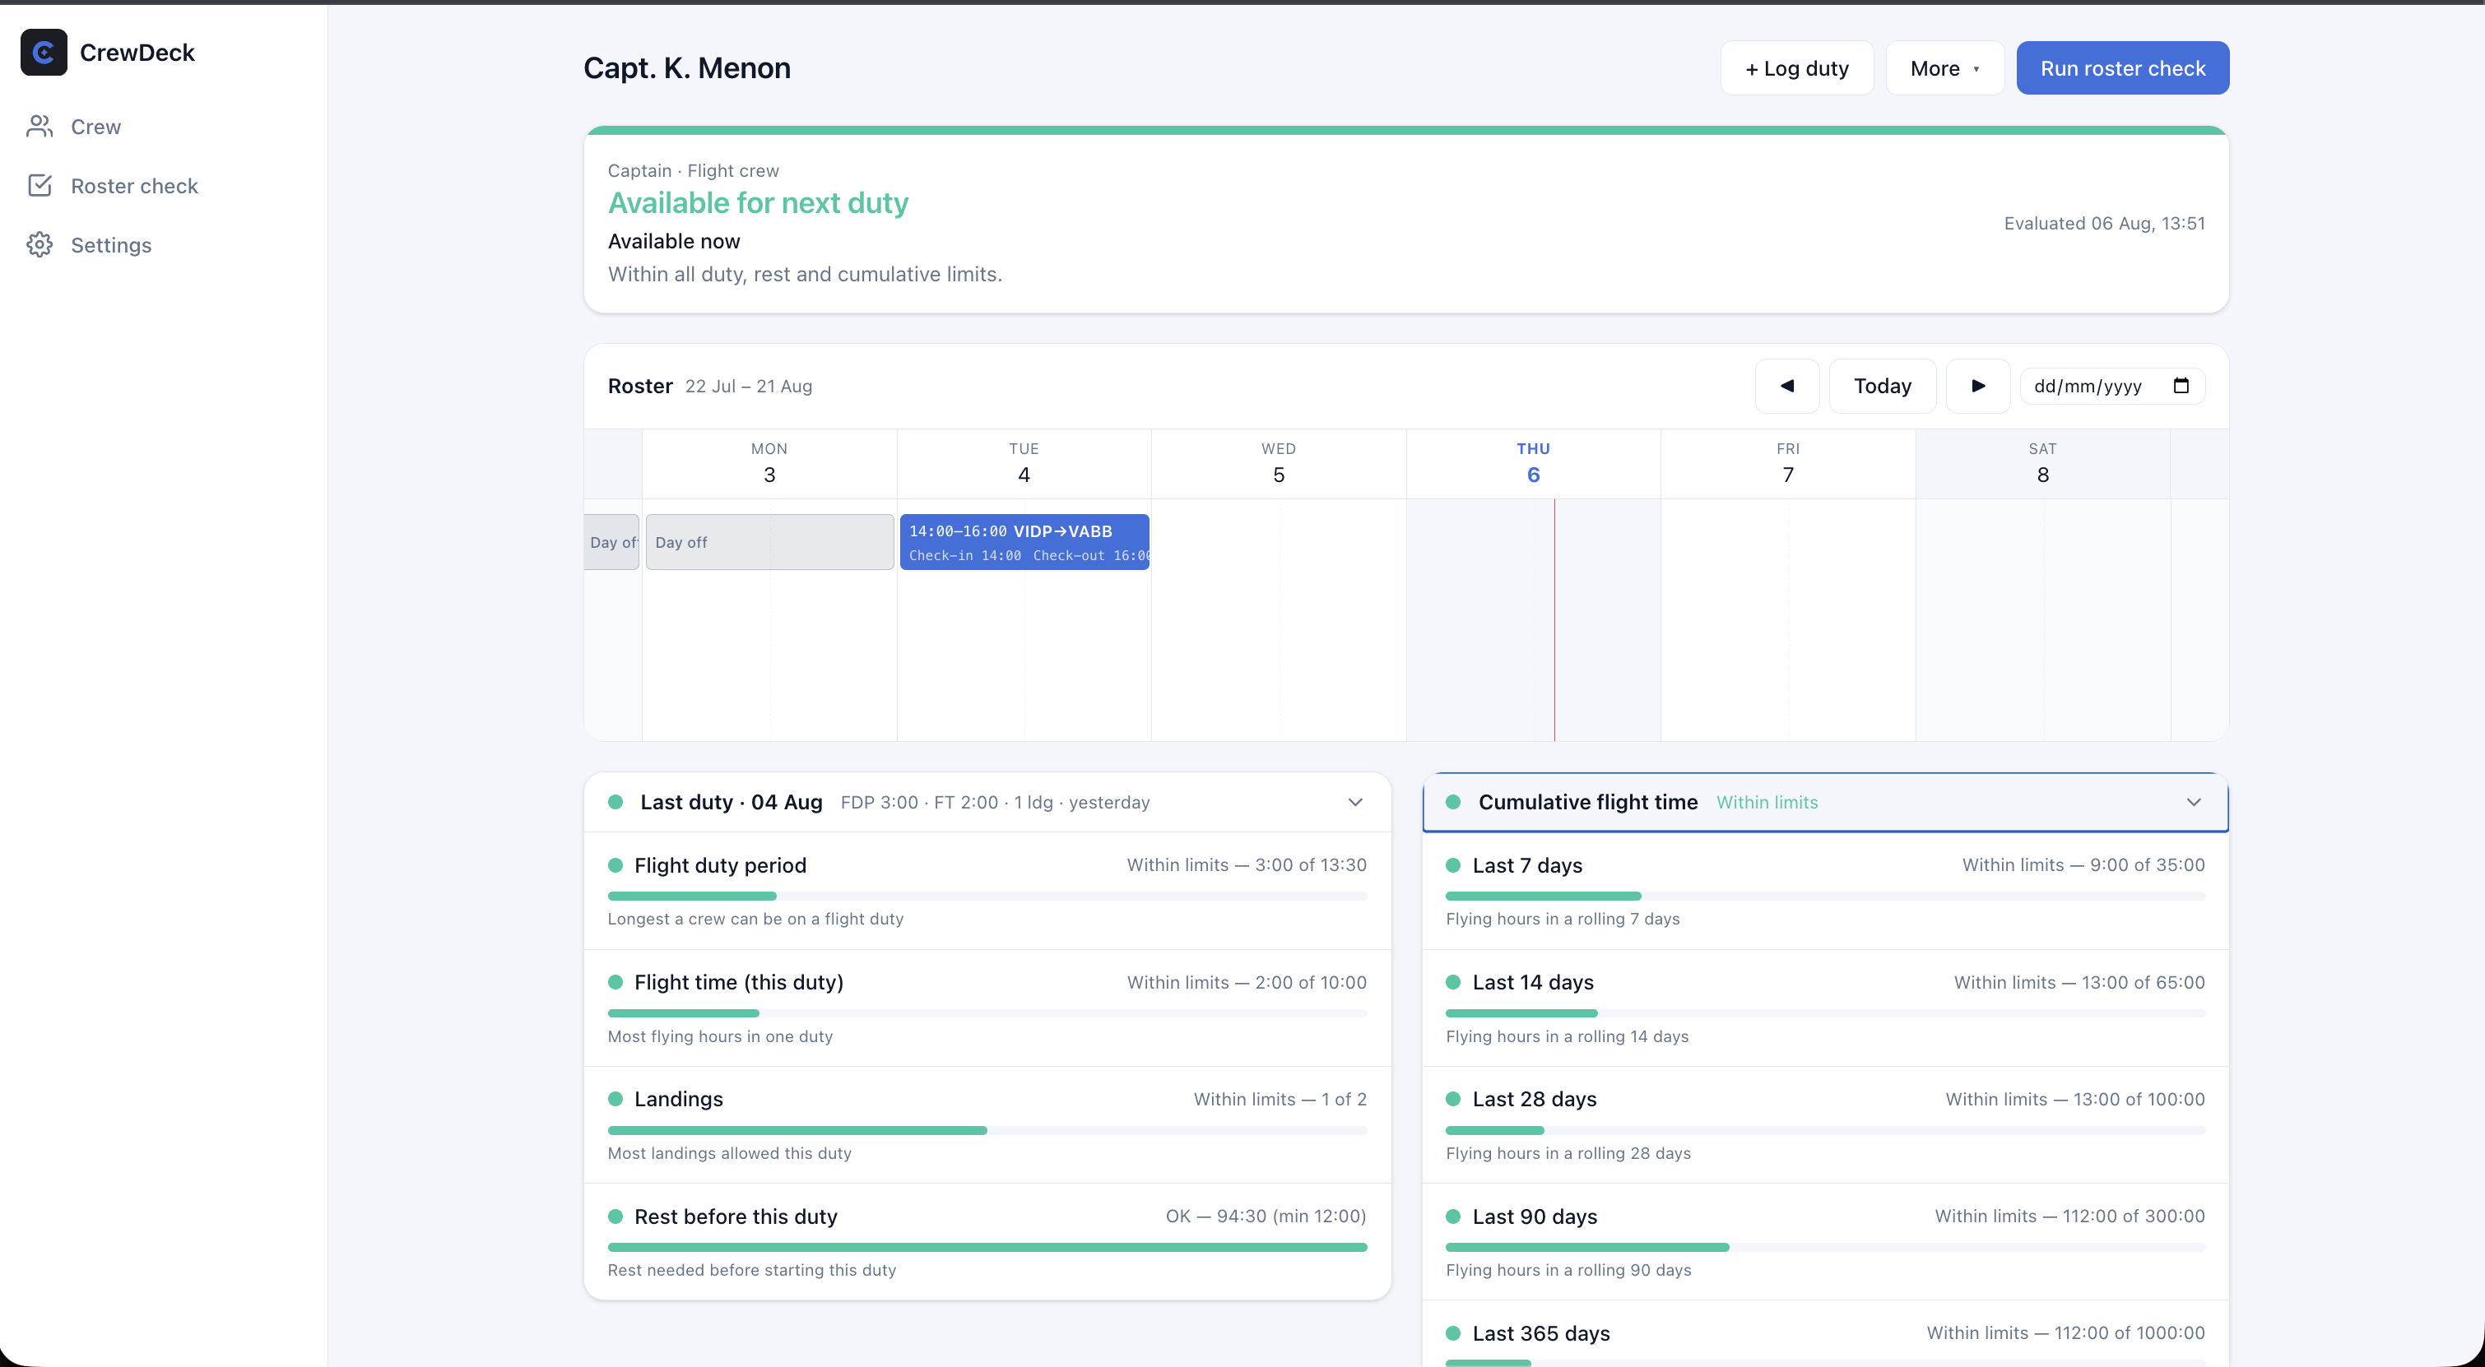Collapse Cumulative flight time chevron
The width and height of the screenshot is (2485, 1367).
(2194, 802)
